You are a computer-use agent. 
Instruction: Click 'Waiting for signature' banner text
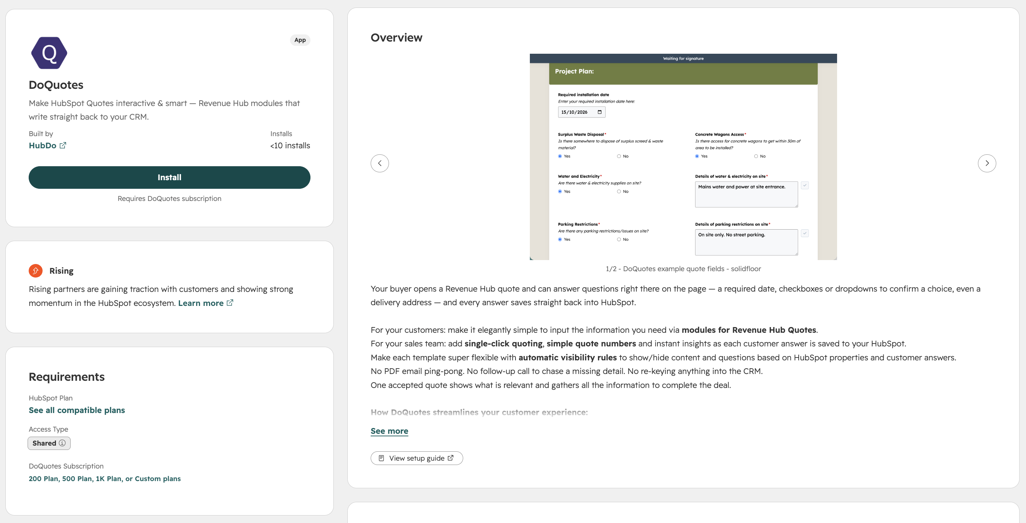pyautogui.click(x=683, y=58)
